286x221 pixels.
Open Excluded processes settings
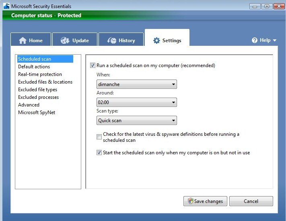click(38, 97)
